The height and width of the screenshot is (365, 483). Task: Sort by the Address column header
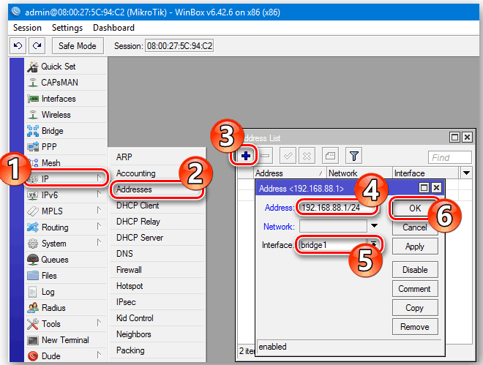[x=290, y=173]
